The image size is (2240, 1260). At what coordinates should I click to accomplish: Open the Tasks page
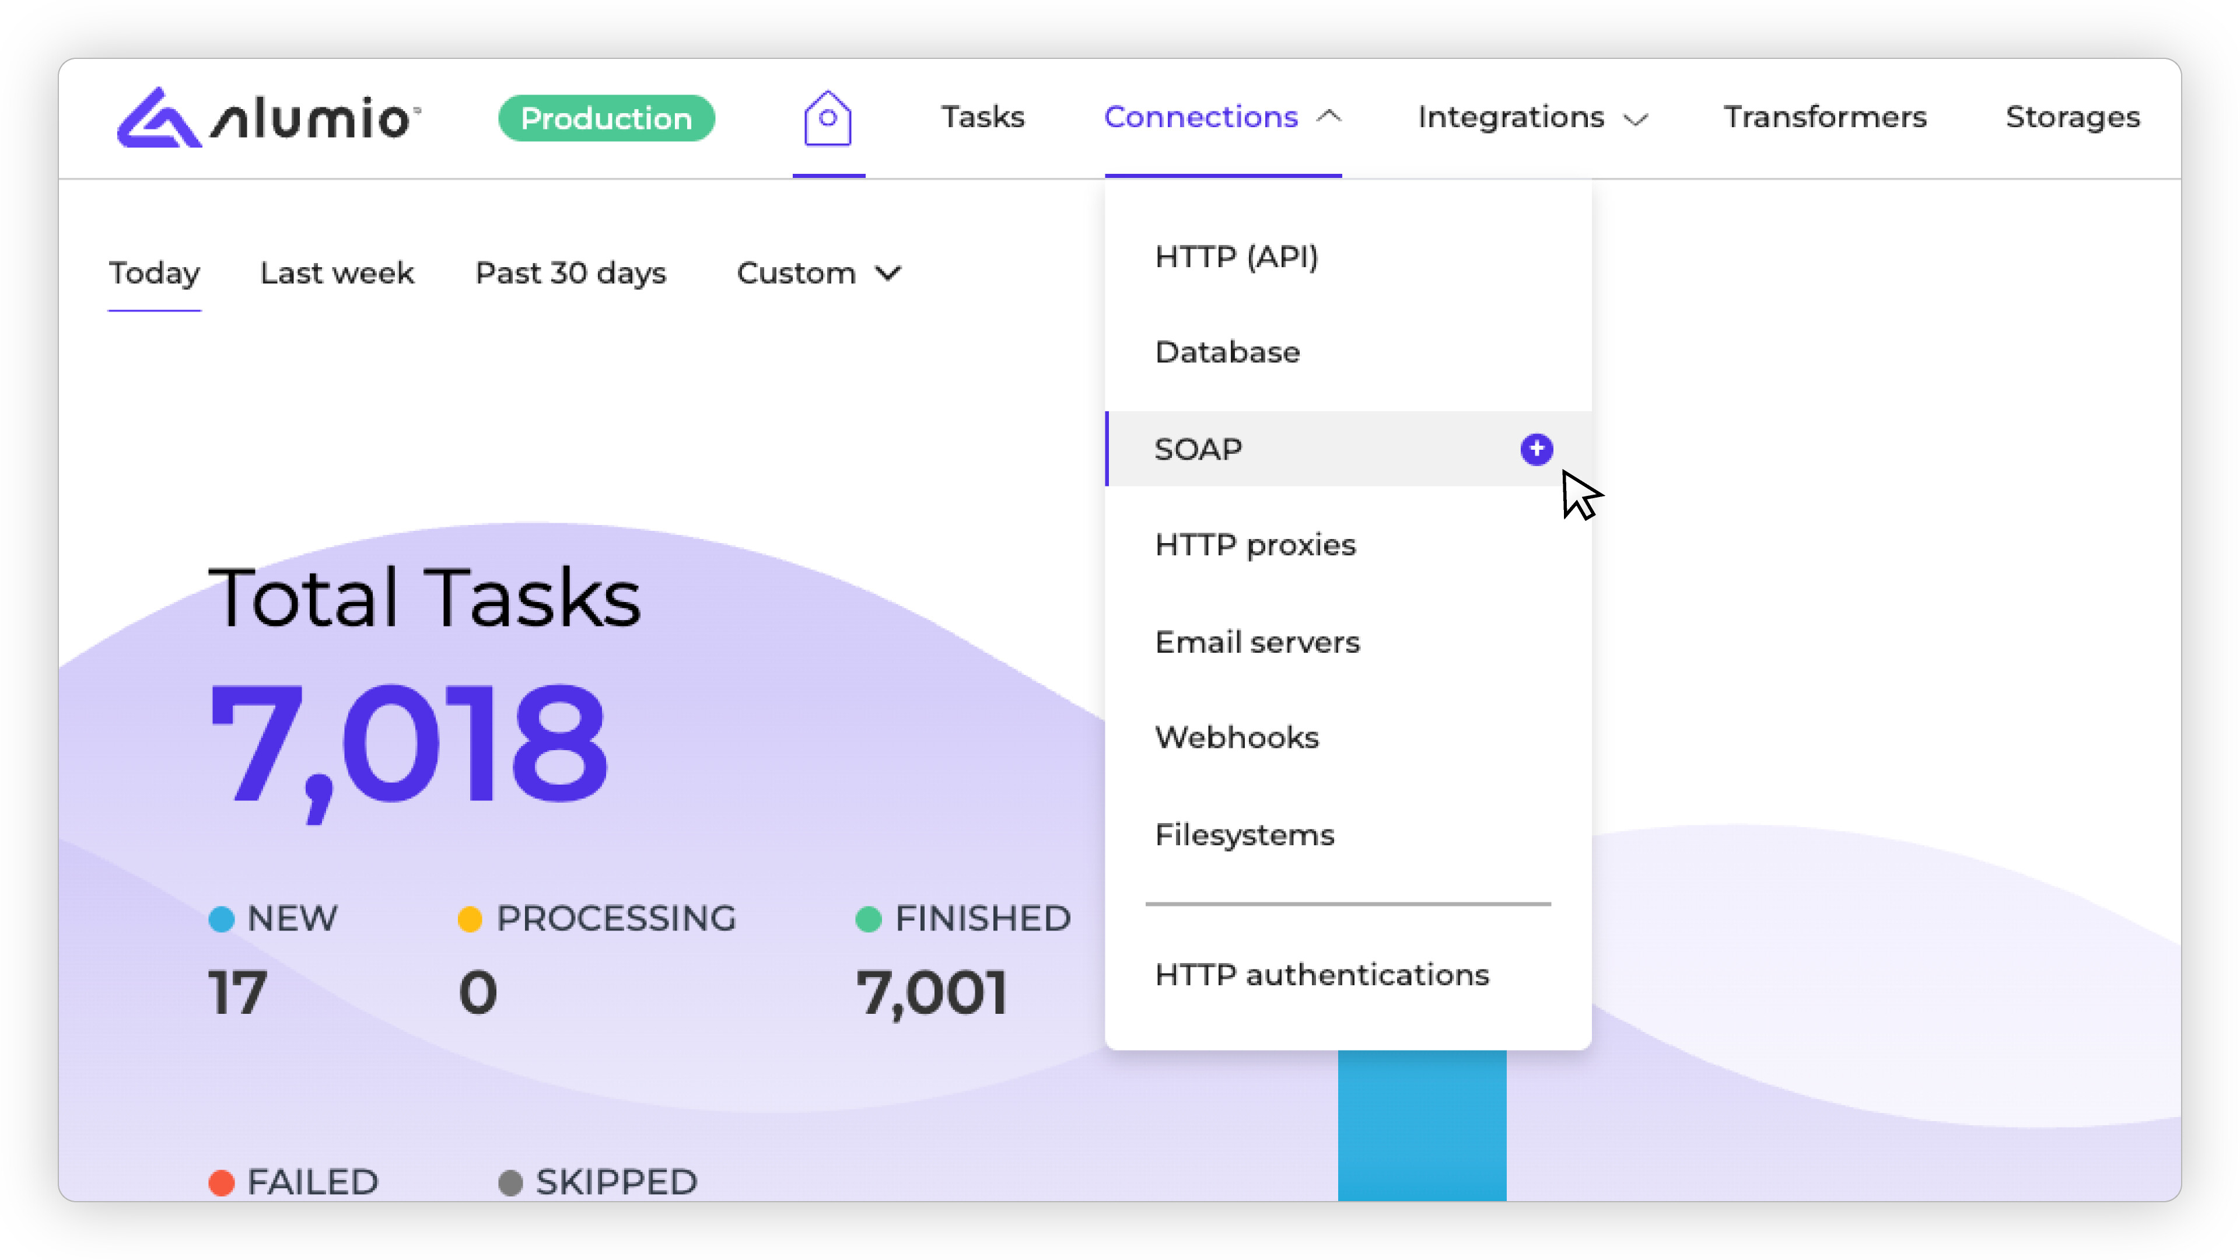click(982, 117)
